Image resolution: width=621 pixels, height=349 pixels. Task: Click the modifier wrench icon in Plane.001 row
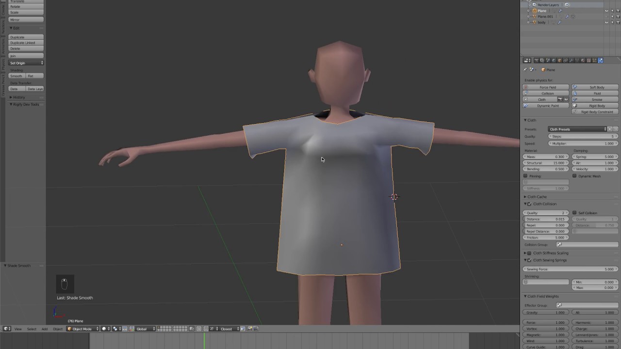click(x=567, y=16)
